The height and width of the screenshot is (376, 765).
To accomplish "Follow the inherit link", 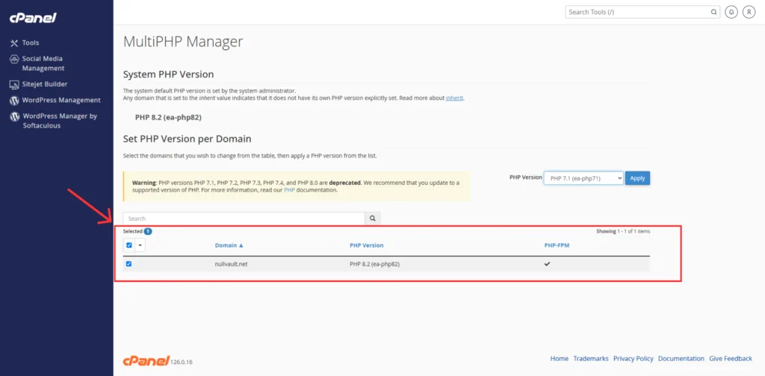I will point(455,98).
